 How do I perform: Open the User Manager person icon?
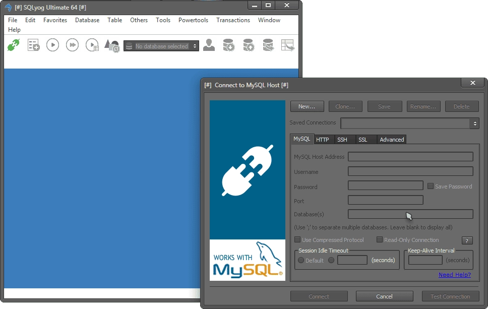point(209,45)
